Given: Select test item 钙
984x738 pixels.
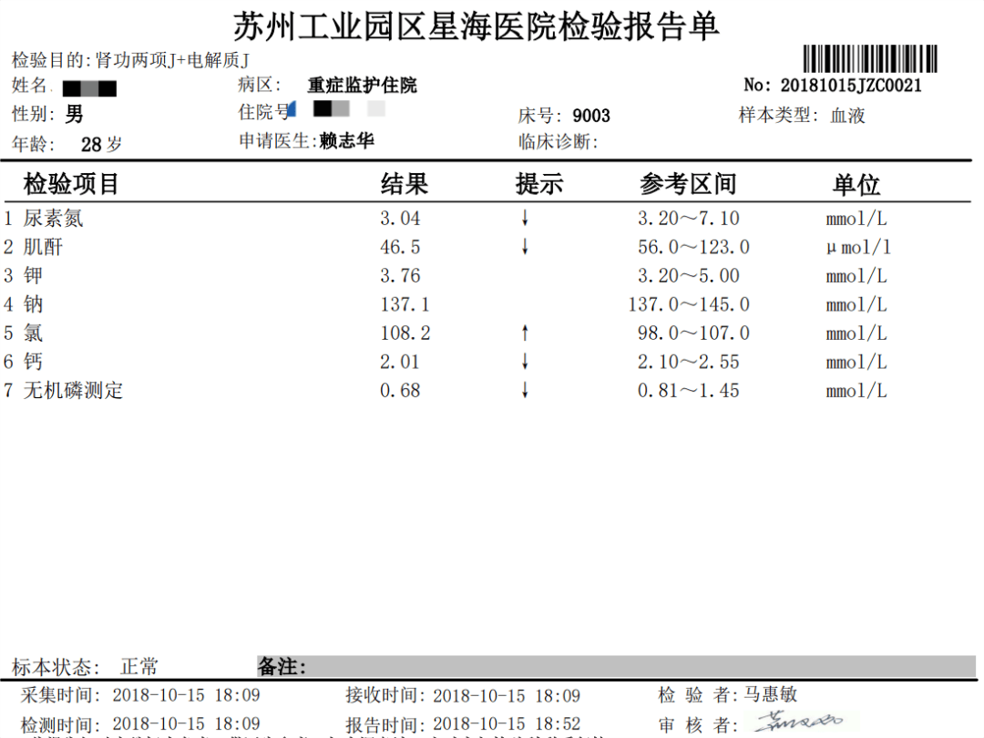Looking at the screenshot, I should click(x=34, y=362).
